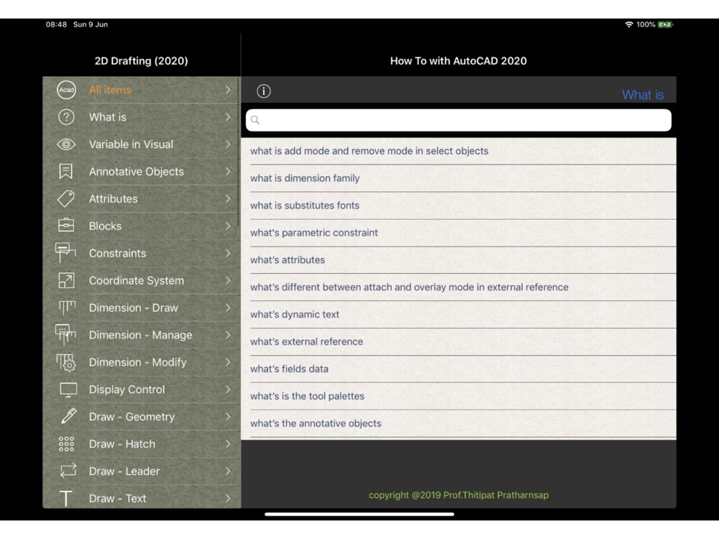Expand the Dimension - Modify chevron
The width and height of the screenshot is (719, 539).
(x=228, y=362)
